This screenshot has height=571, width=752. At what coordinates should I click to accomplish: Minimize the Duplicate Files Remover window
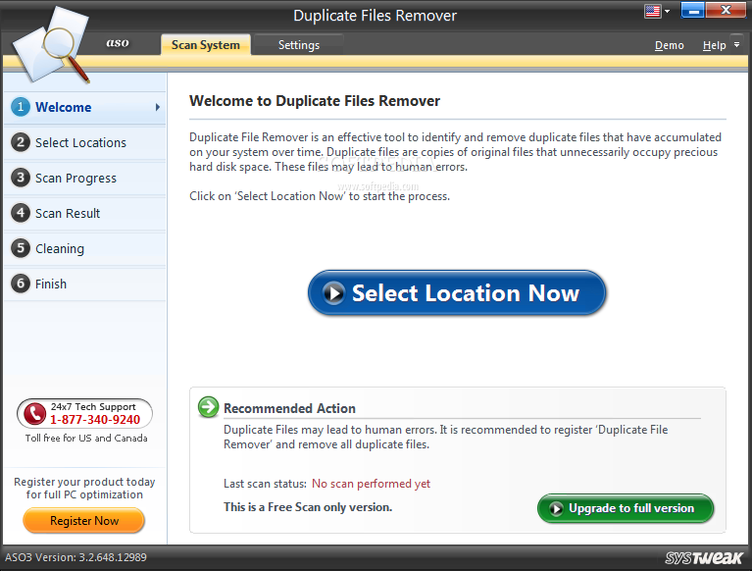692,10
